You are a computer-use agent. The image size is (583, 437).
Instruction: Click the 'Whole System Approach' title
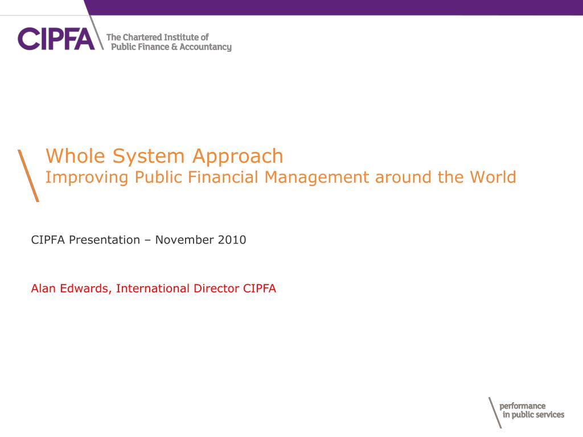pos(165,156)
